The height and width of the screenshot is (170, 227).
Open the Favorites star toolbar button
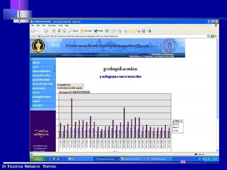pyautogui.click(x=86, y=31)
